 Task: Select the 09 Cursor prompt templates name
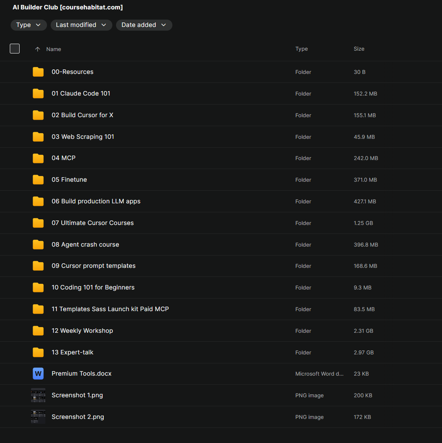click(x=94, y=266)
